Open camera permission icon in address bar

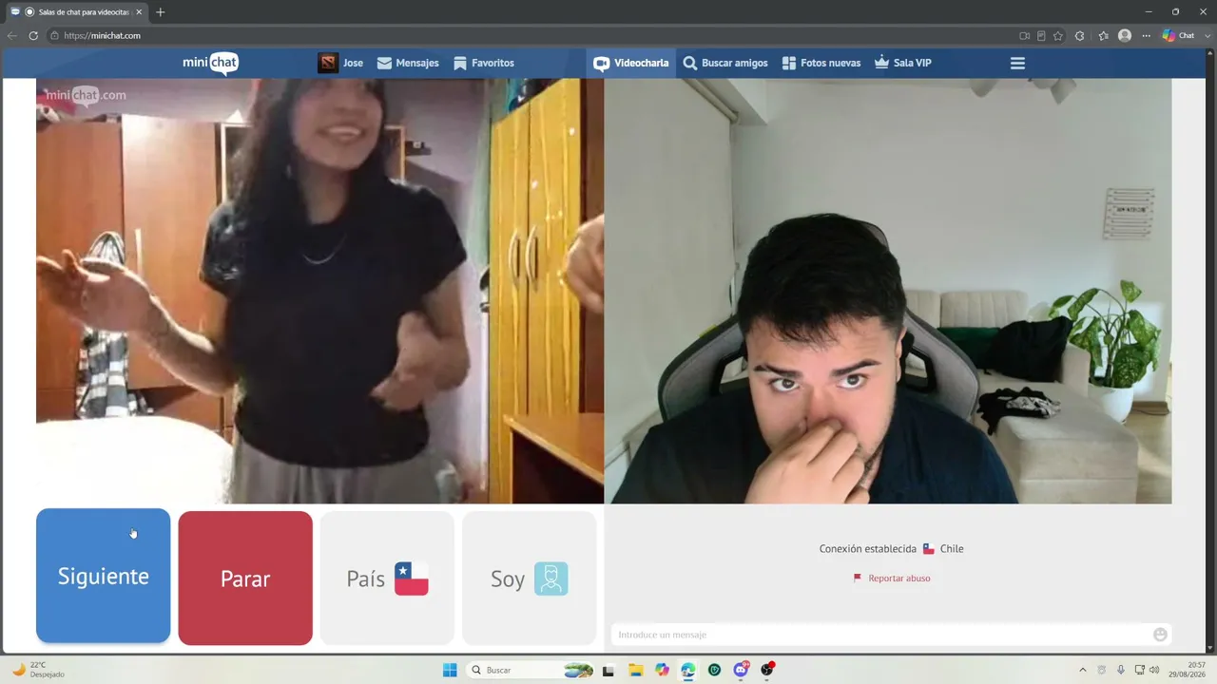coord(1024,35)
